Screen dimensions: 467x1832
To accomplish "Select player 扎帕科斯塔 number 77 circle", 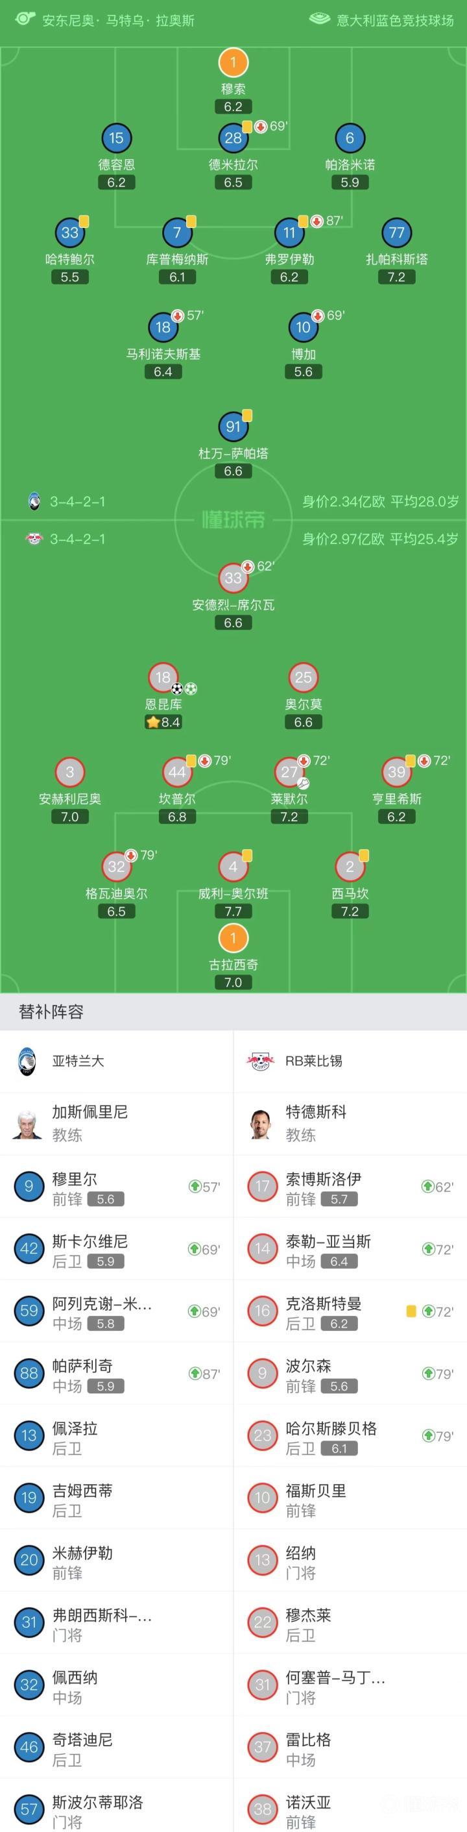I will 397,232.
